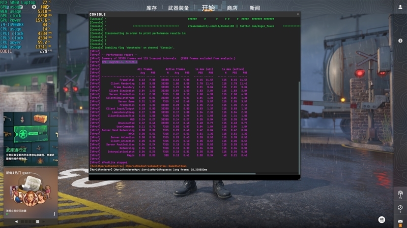Click the Client Rendering row label
407x228 pixels.
pos(123,84)
